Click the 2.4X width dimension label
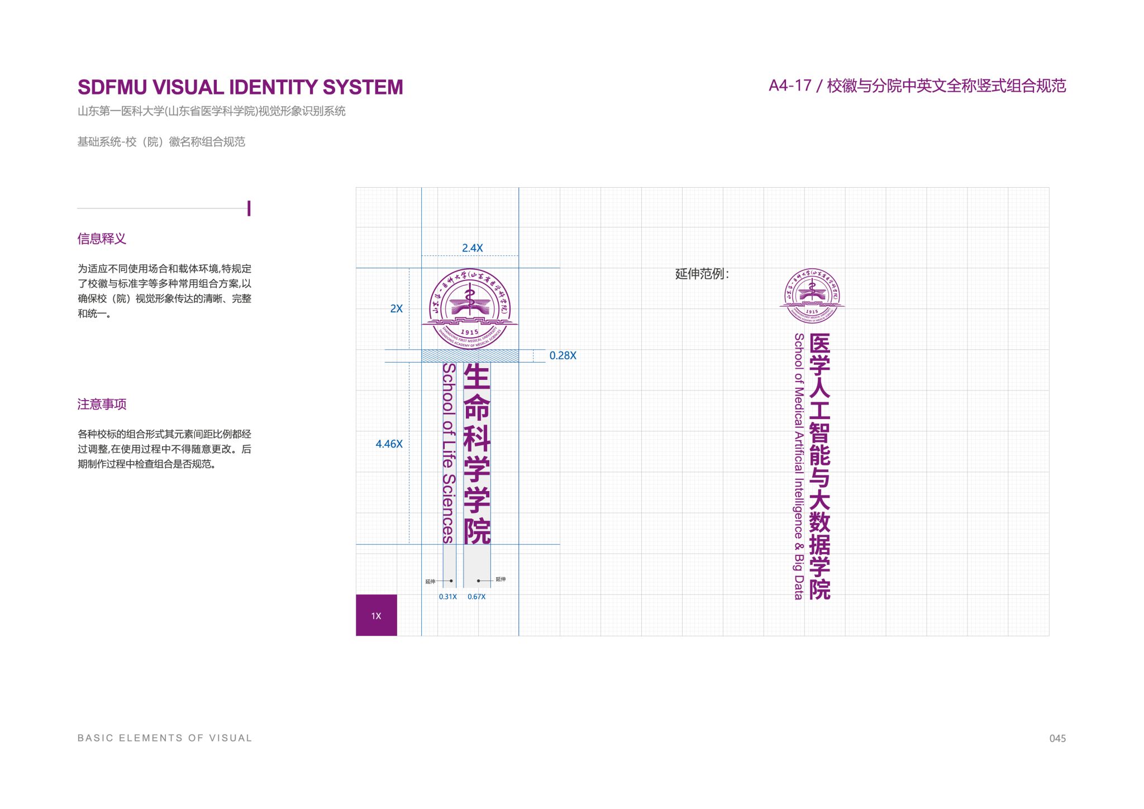 (473, 248)
